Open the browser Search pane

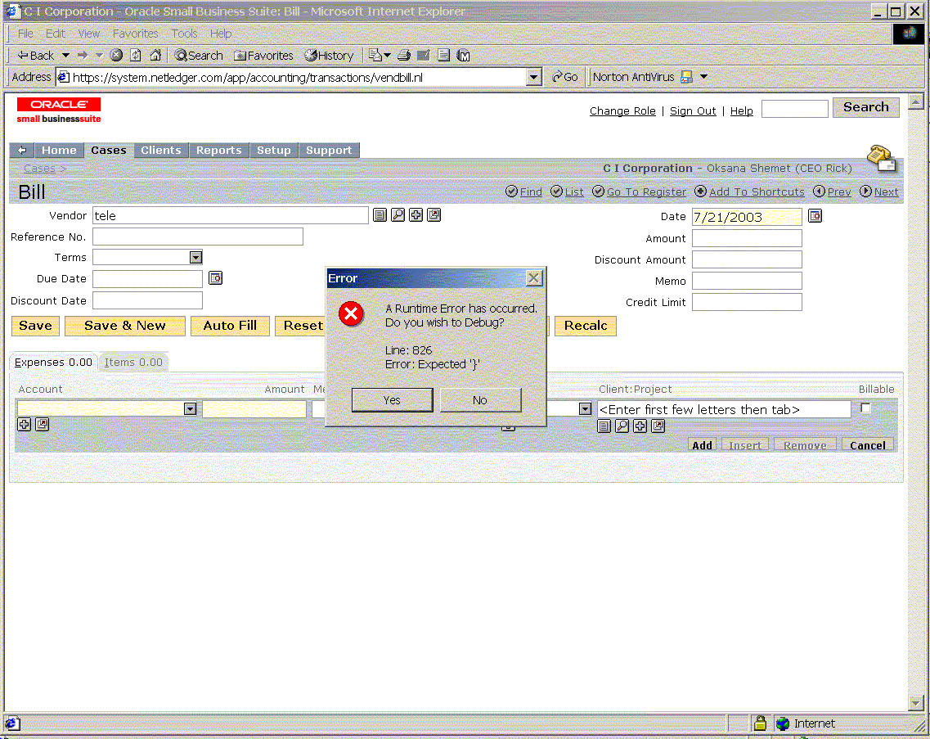[199, 55]
